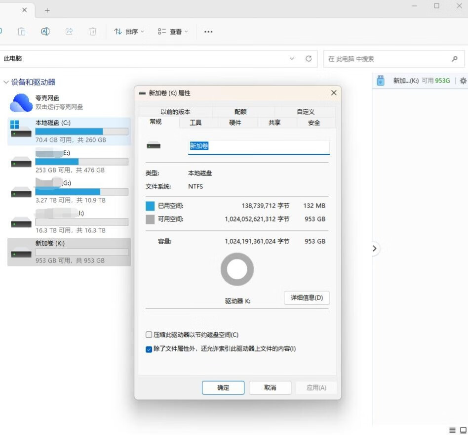Click the paste icon in toolbar
The image size is (468, 435).
(22, 31)
